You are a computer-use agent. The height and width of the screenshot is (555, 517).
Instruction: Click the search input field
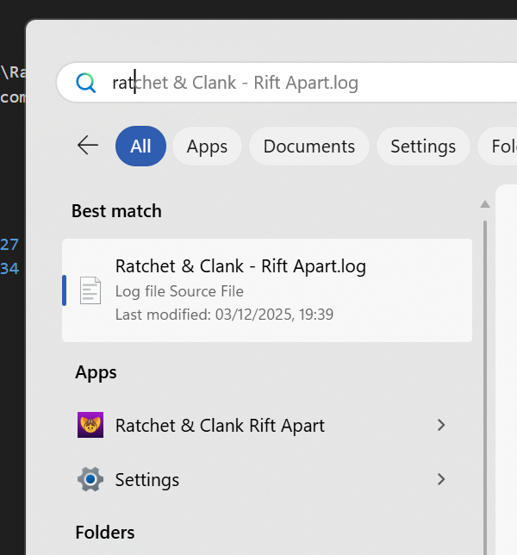point(287,83)
